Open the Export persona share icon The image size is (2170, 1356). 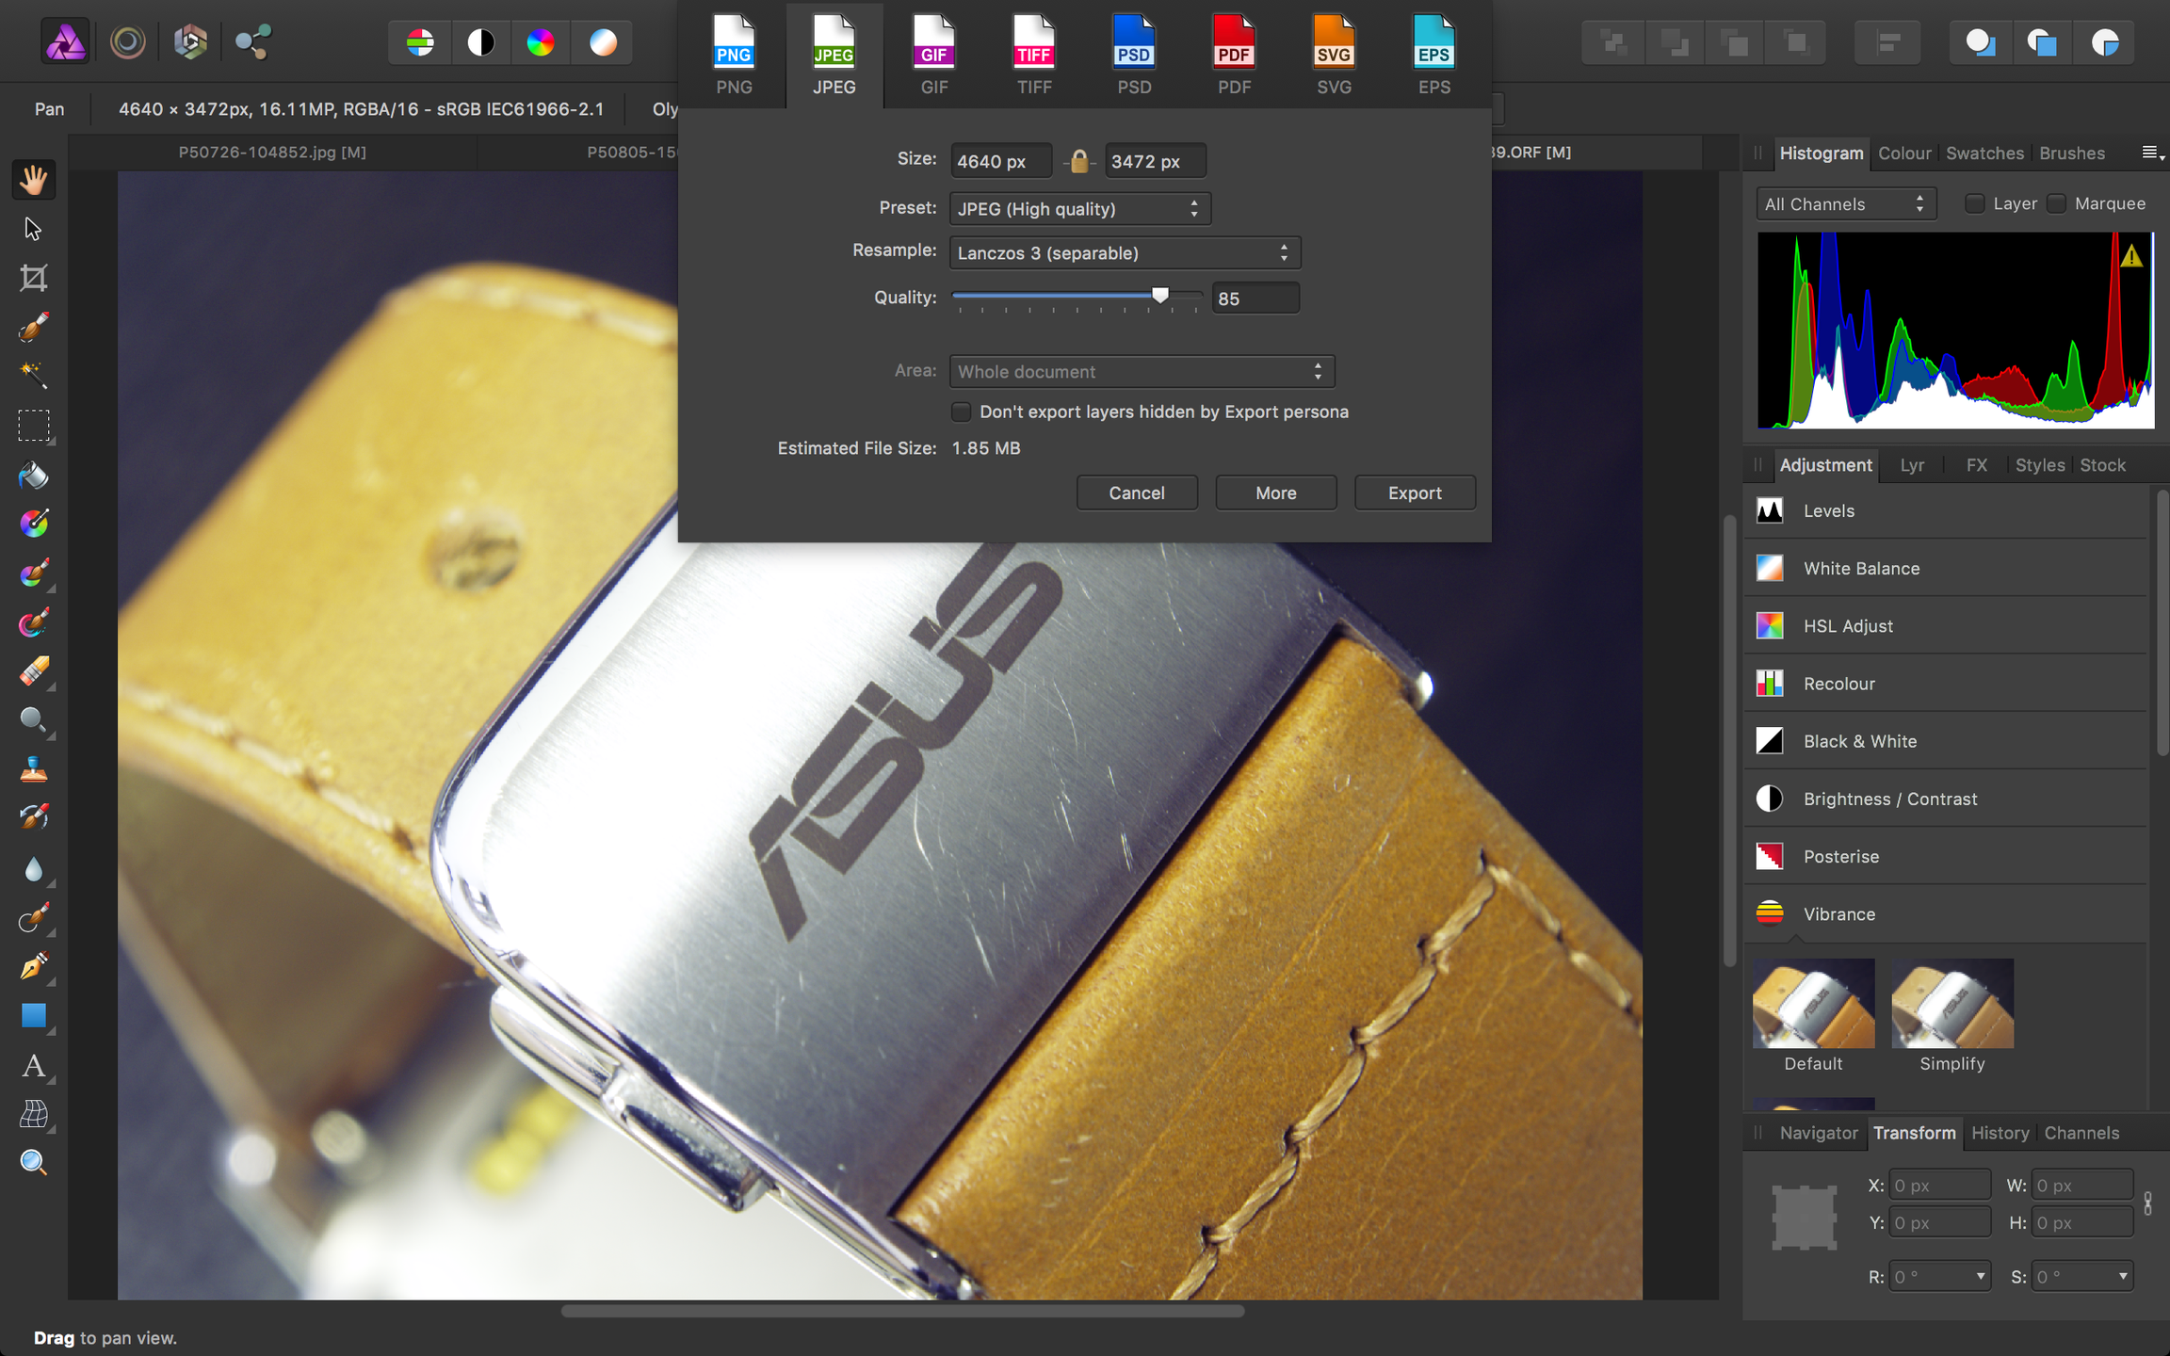[252, 42]
